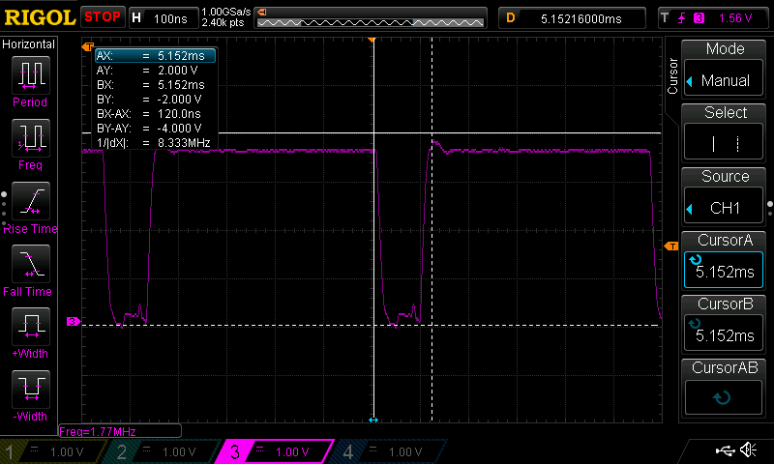Toggle the speaker sound icon

click(x=748, y=449)
